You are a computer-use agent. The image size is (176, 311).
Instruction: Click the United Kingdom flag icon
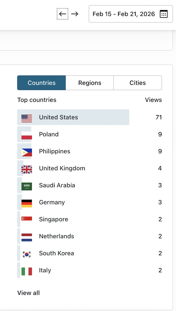pyautogui.click(x=27, y=169)
